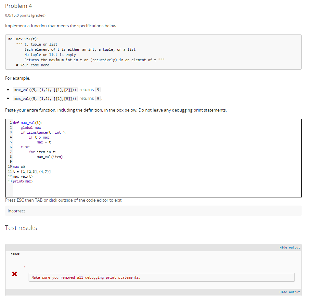Click the ERROR label in test results
The height and width of the screenshot is (296, 312).
pos(15,254)
